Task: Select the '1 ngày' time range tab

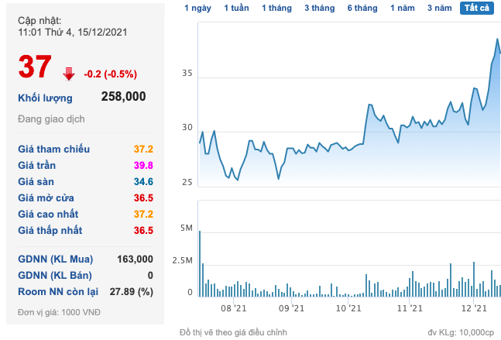Action: coord(197,8)
